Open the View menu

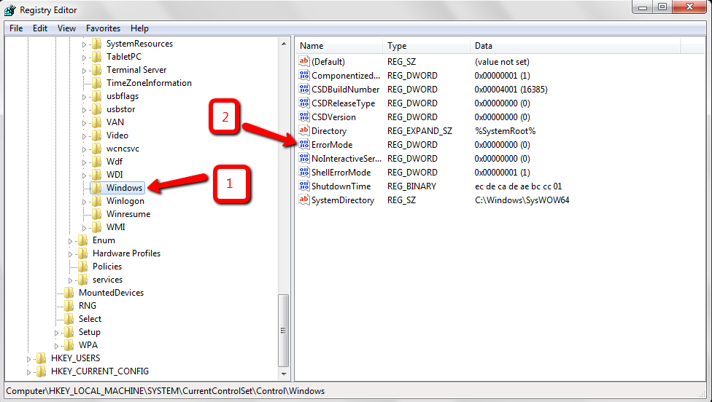pos(66,28)
